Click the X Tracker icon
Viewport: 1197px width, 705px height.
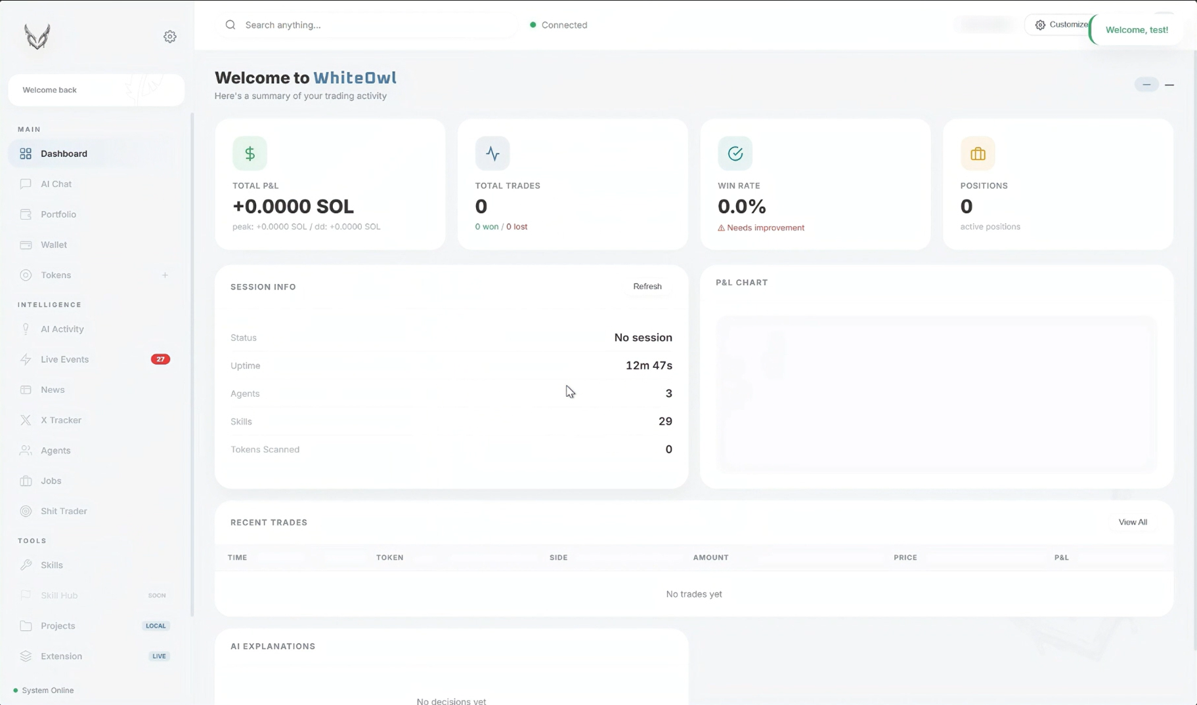point(26,420)
